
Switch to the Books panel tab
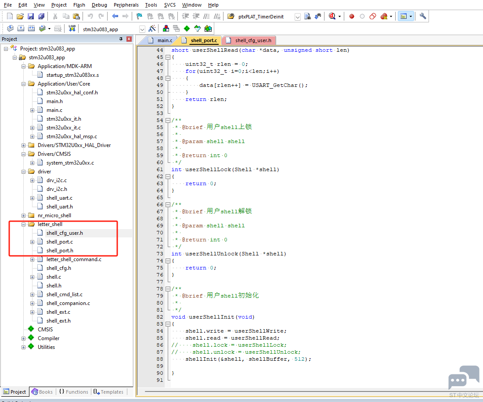pos(42,392)
